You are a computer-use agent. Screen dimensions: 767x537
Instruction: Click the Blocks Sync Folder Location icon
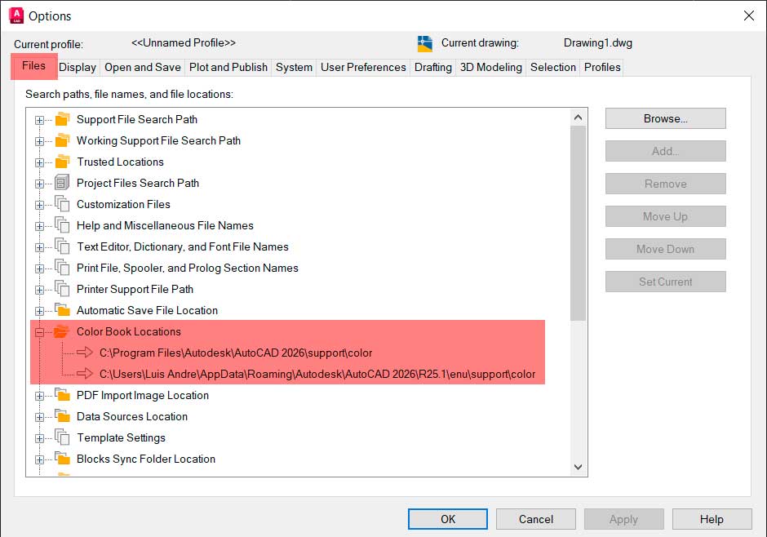[62, 459]
